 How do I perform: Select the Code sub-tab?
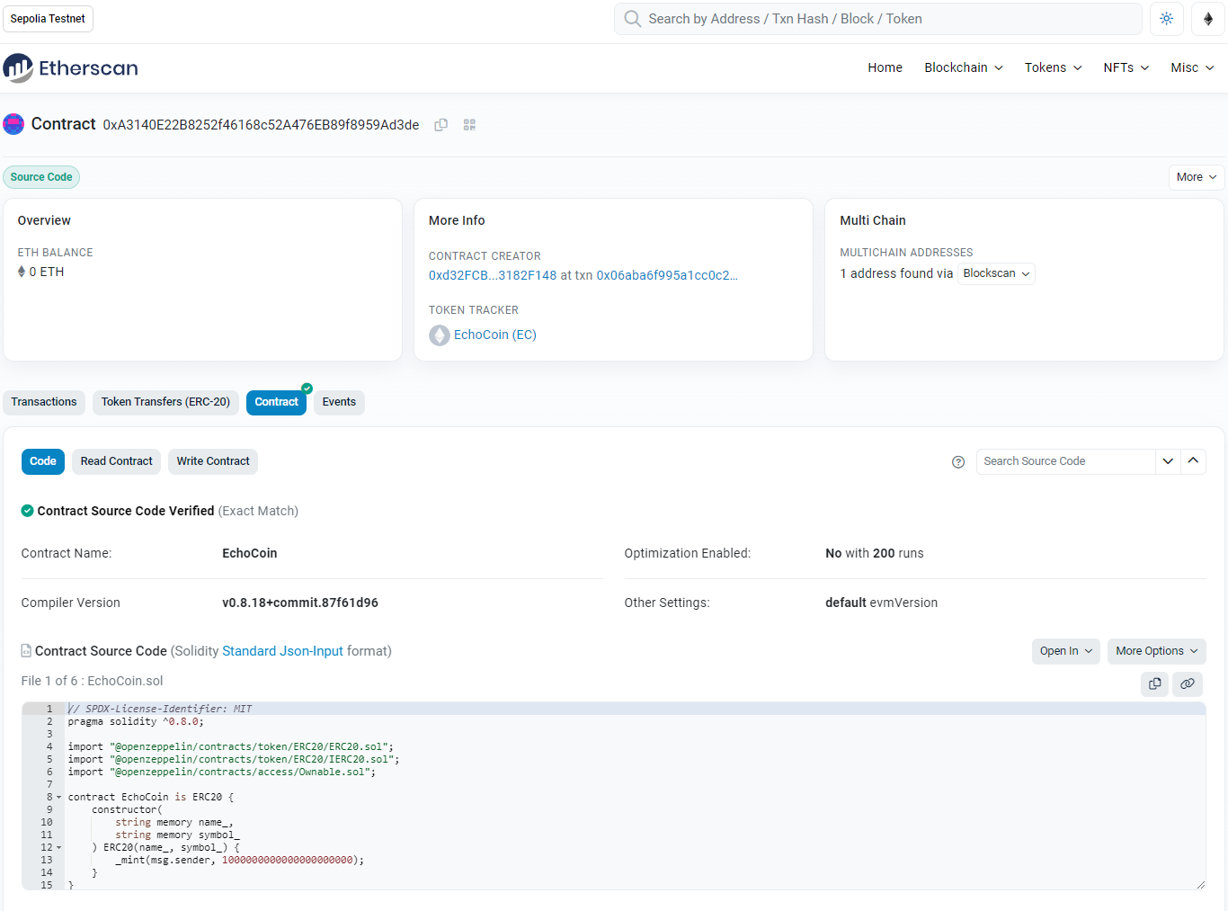[x=43, y=461]
